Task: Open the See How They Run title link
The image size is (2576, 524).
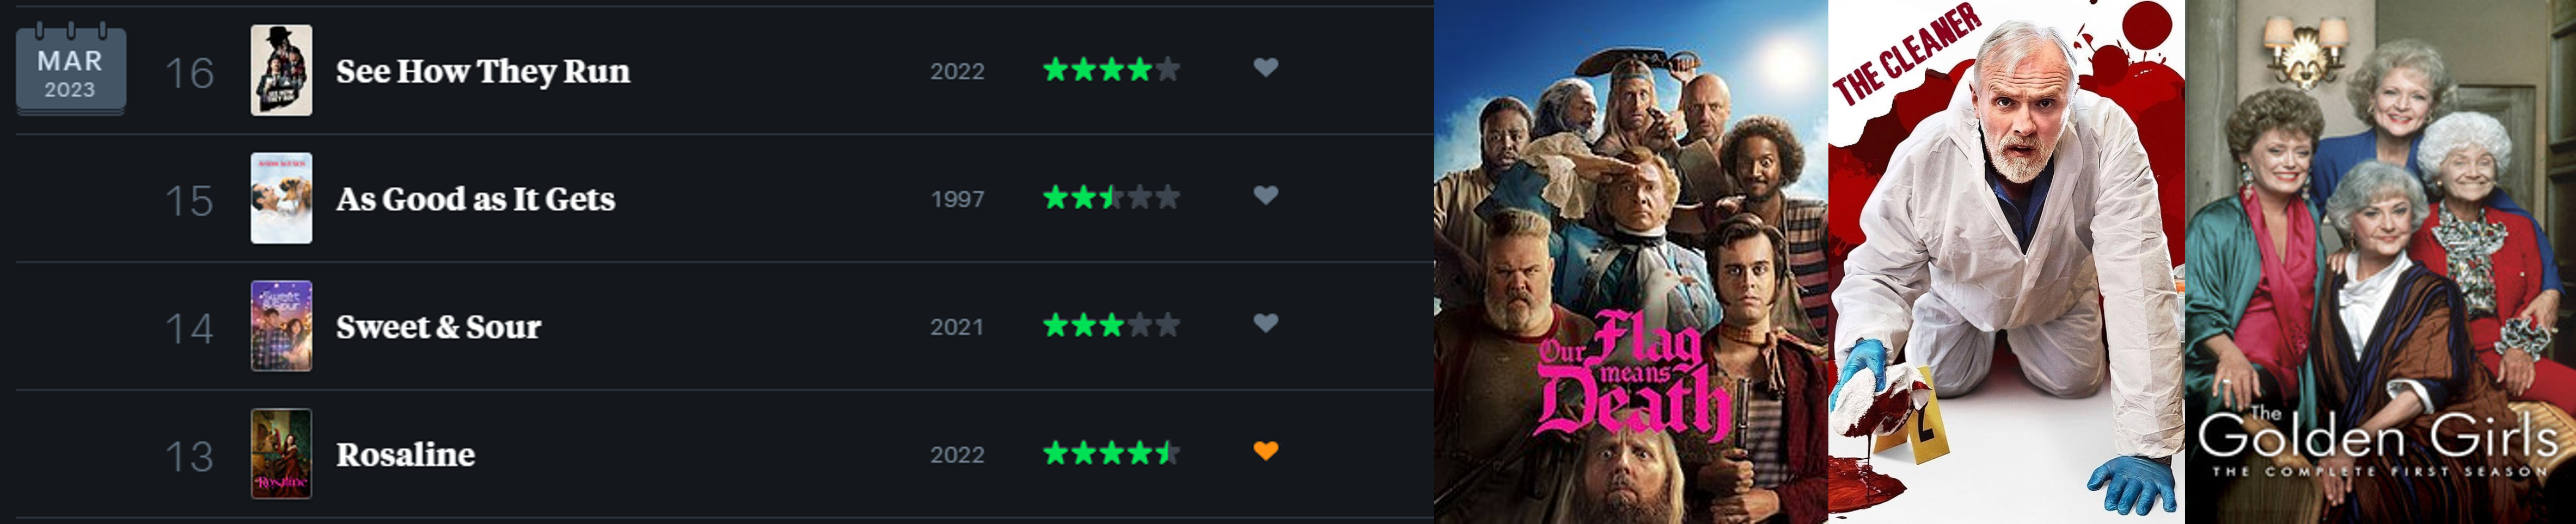Action: [x=483, y=72]
